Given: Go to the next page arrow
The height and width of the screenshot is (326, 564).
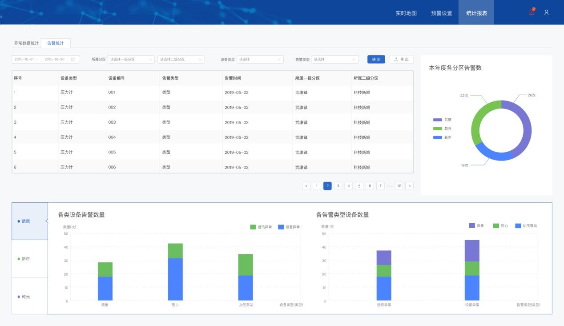Looking at the screenshot, I should 409,186.
